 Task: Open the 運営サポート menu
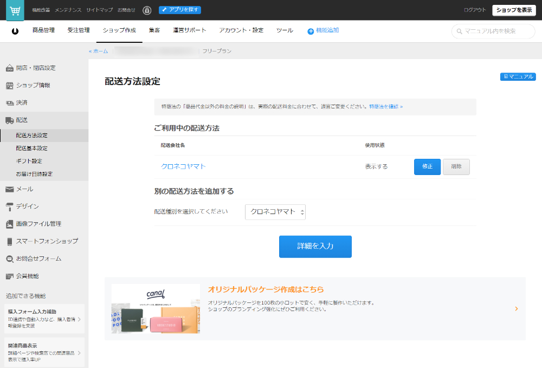coord(189,30)
